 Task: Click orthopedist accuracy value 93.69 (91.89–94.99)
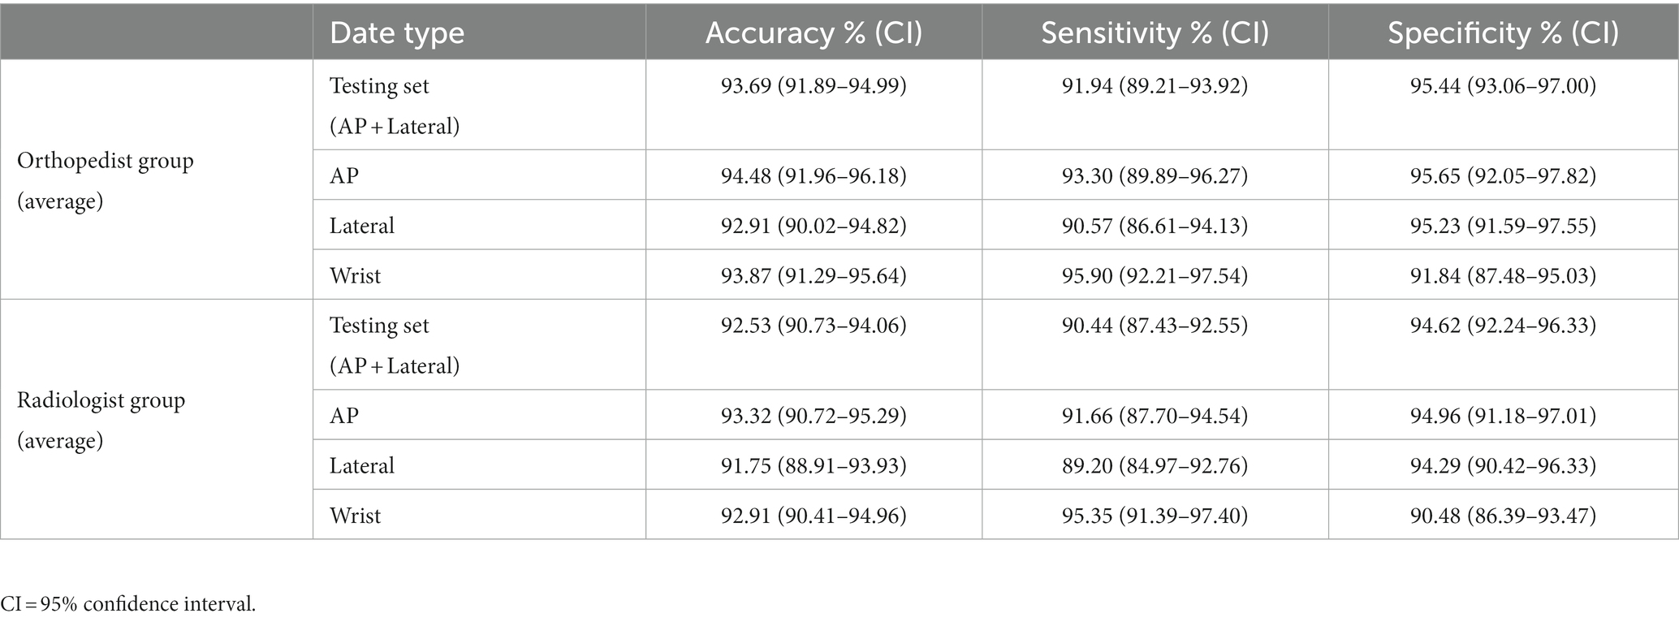point(814,86)
